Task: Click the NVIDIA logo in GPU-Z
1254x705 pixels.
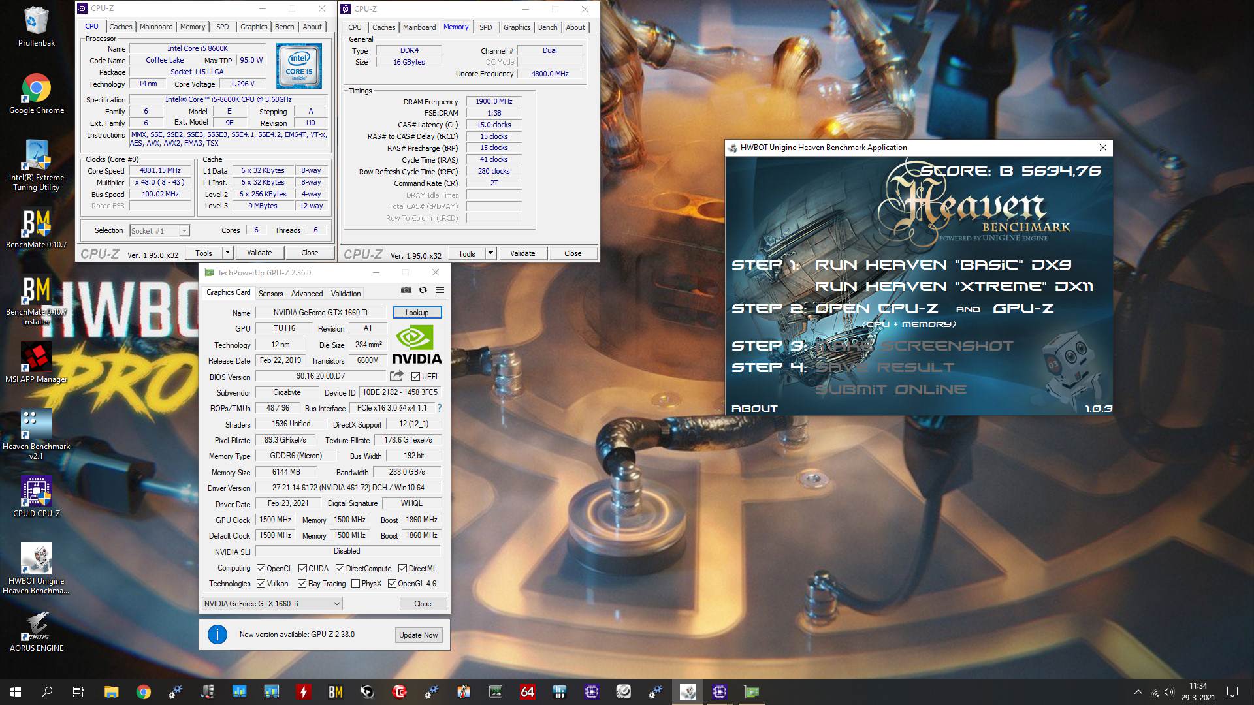Action: coord(417,344)
